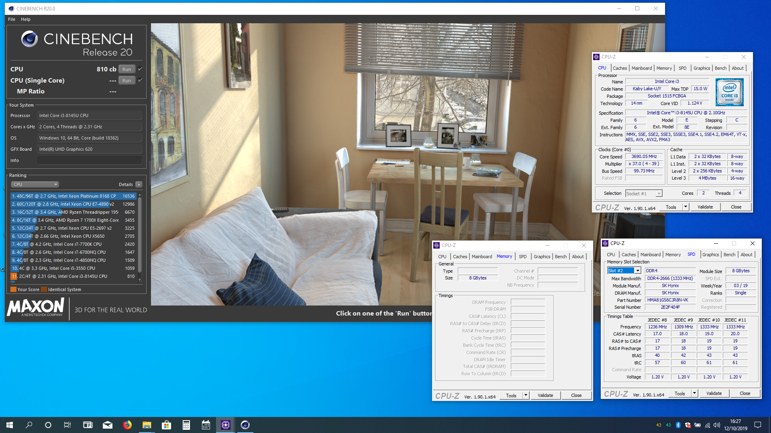Click Windows Security tray icon
This screenshot has height=433, width=771.
688,425
